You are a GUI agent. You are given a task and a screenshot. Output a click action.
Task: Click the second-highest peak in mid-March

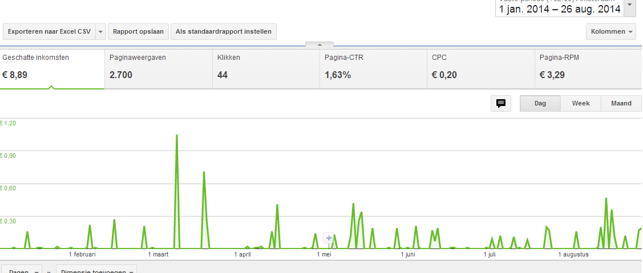(x=204, y=173)
